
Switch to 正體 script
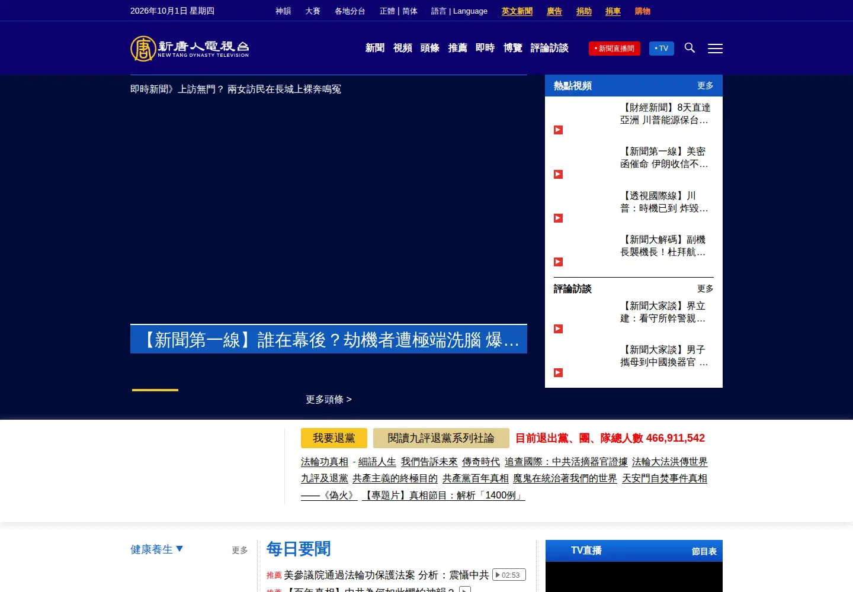coord(387,11)
